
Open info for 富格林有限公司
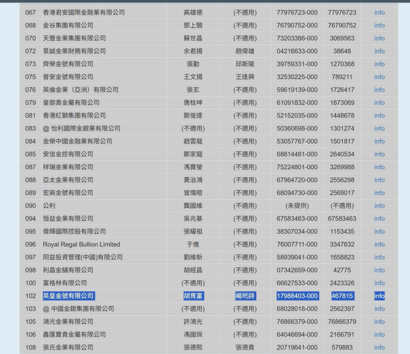(379, 283)
